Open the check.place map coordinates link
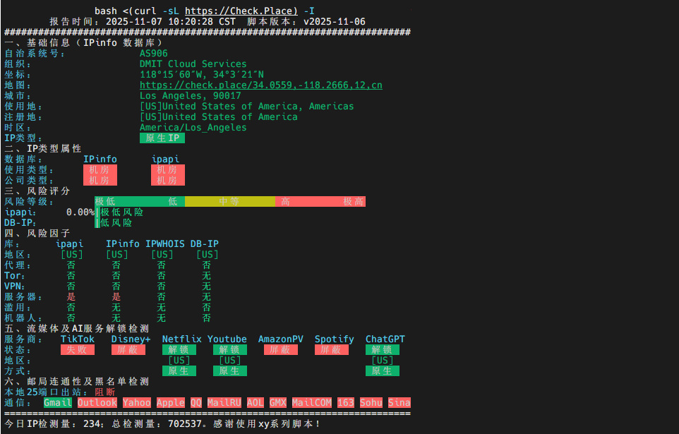Viewport: 679px width, 434px height. tap(260, 85)
